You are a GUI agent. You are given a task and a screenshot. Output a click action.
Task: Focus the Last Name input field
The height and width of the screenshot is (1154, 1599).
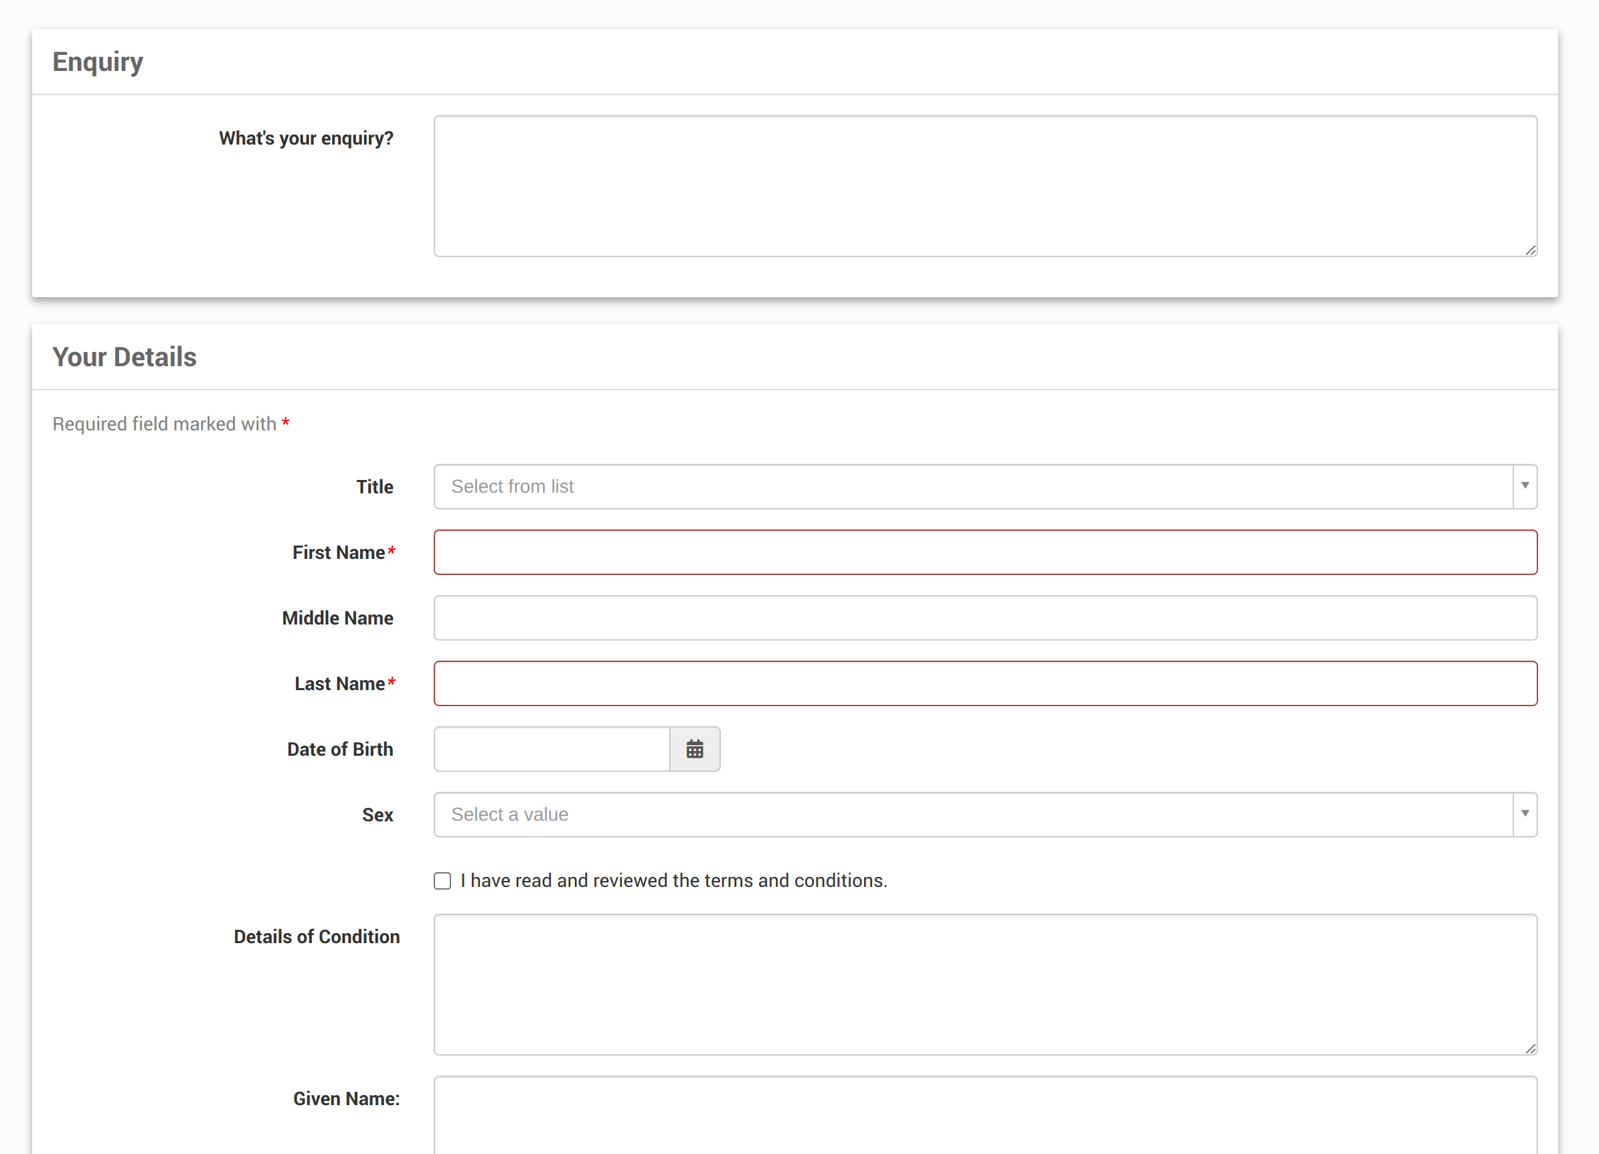point(985,683)
